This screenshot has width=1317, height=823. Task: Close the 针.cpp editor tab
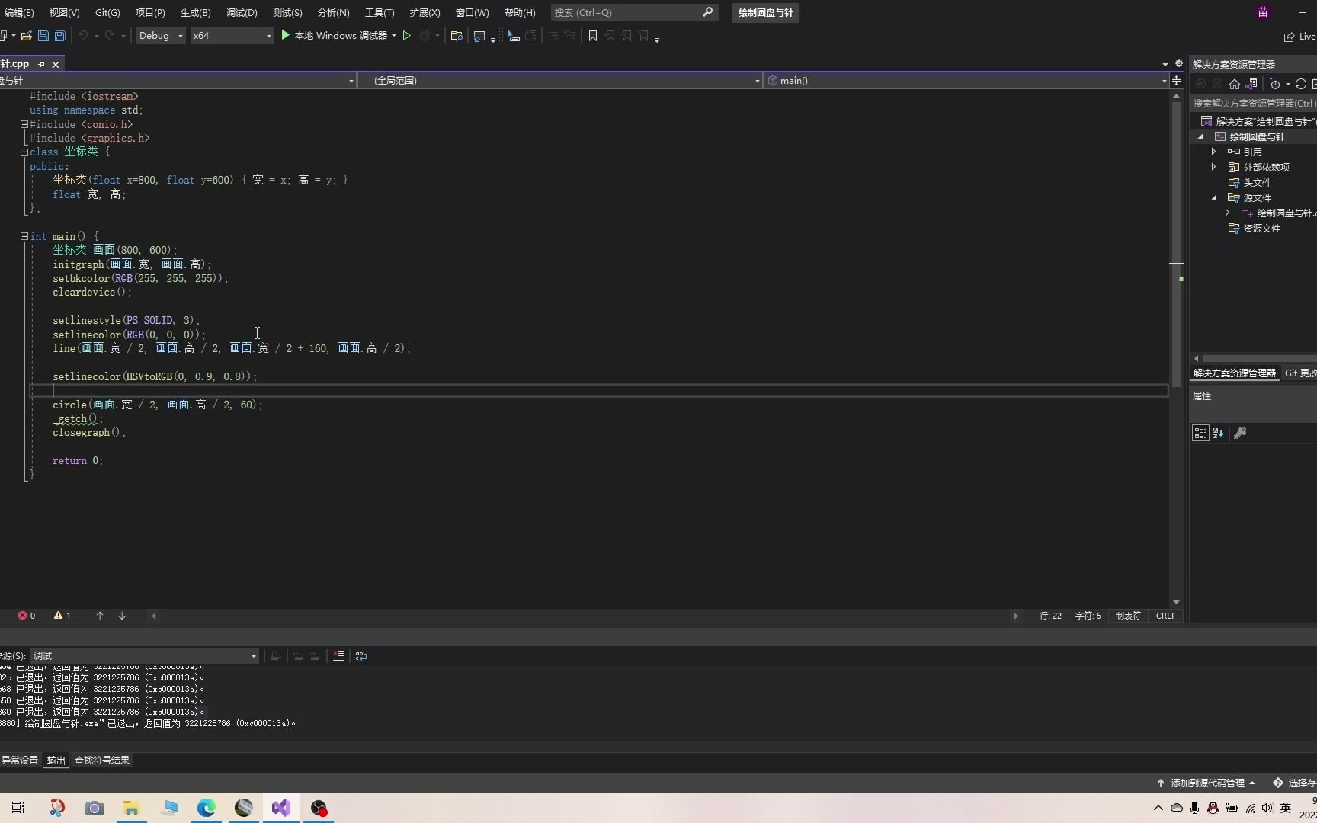56,64
